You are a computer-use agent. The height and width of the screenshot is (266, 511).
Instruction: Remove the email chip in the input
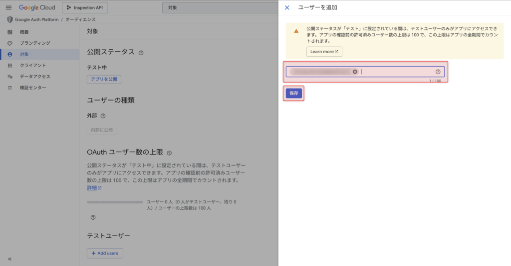click(x=355, y=72)
